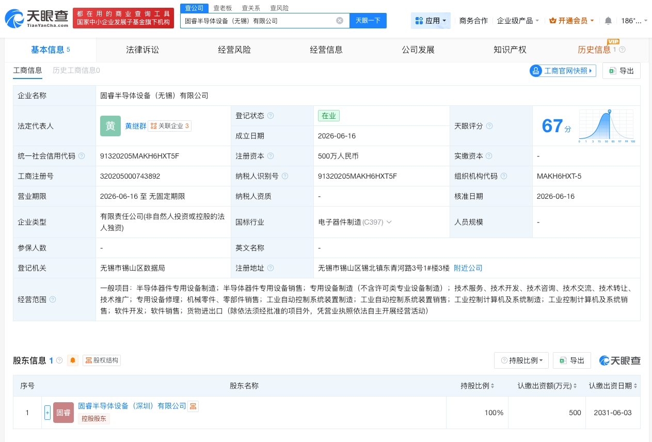The height and width of the screenshot is (442, 652).
Task: Open 固睿半导体设备（深圳）有限公司 link
Action: 132,406
